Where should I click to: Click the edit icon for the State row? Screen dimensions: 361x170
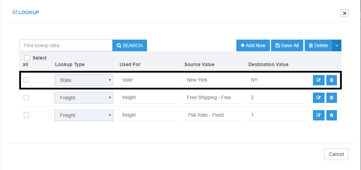coord(318,80)
